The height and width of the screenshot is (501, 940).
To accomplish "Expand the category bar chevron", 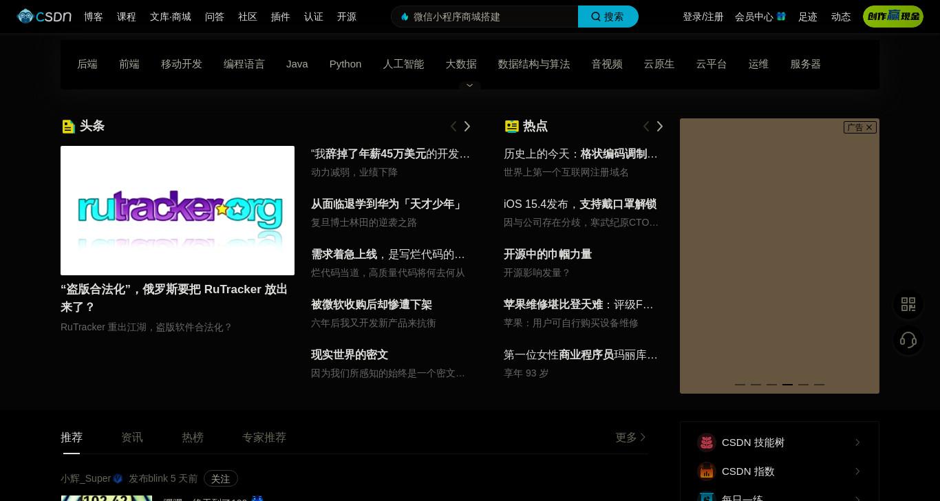I will coord(470,86).
